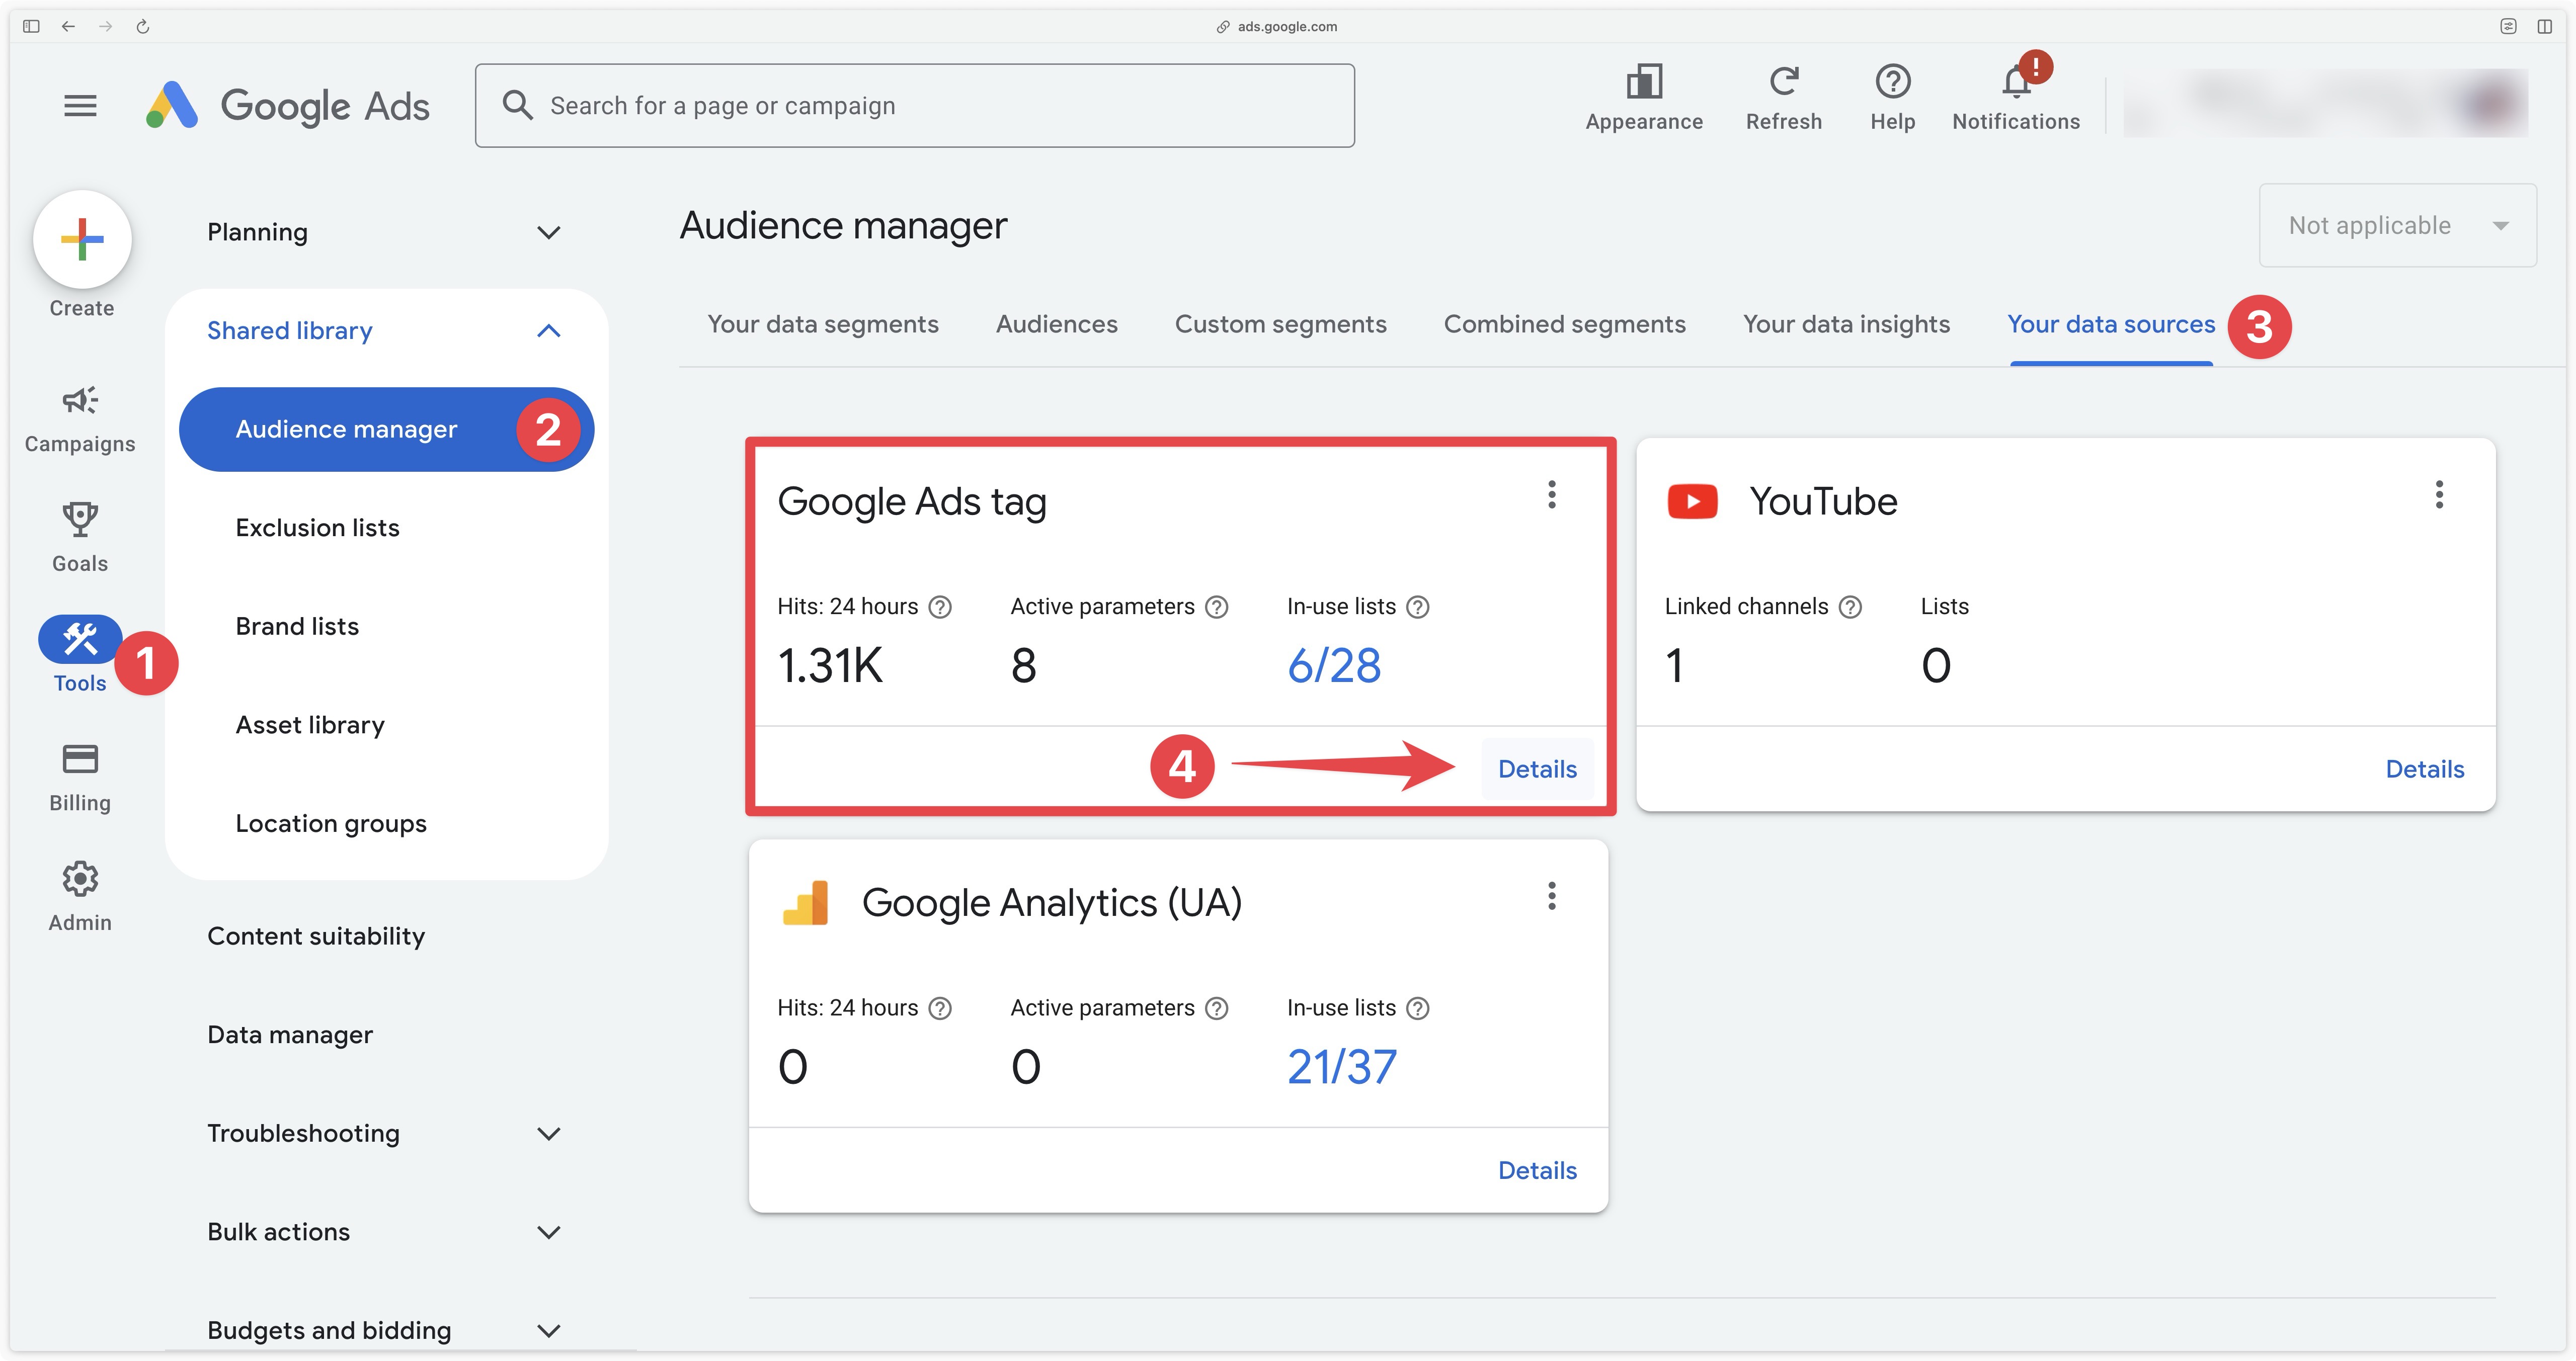Click the blurred account info area
This screenshot has height=1361, width=2576.
[x=2326, y=102]
